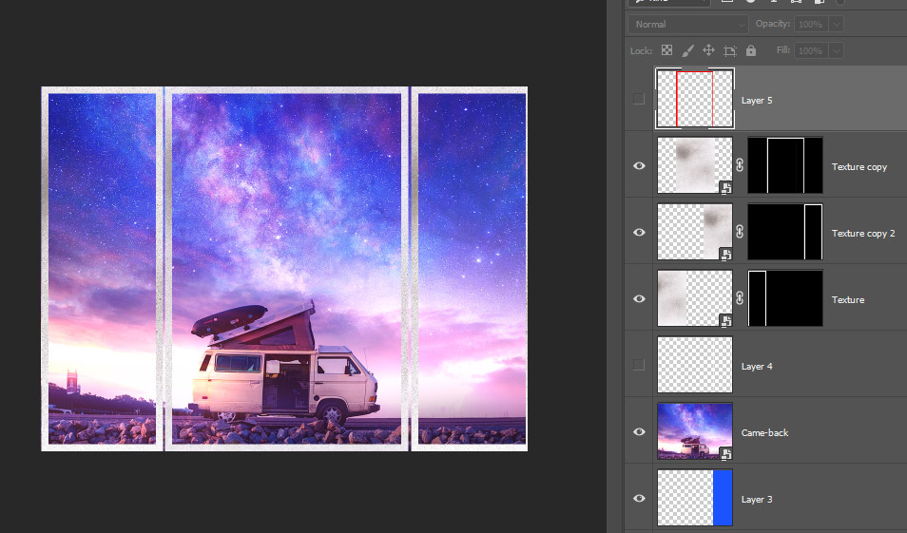The image size is (907, 533).
Task: Select the Layer 3 name in layers list
Action: [758, 499]
